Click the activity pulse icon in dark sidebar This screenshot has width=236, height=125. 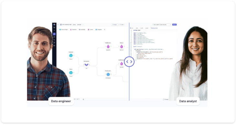click(x=54, y=40)
